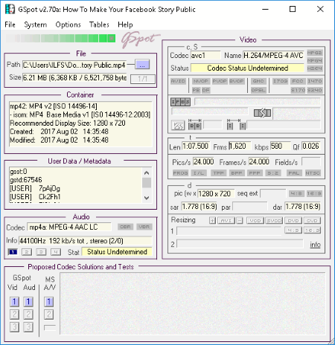Click the 3:2 pulldown indicator

pos(273,172)
